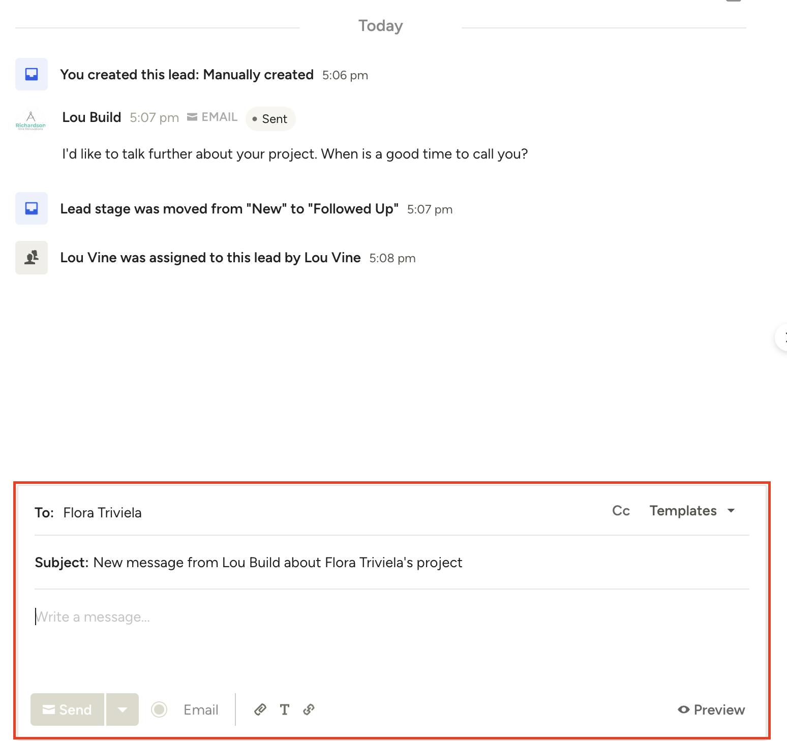Screen dimensions: 787x741
Task: Open the text formatting T icon
Action: (x=285, y=709)
